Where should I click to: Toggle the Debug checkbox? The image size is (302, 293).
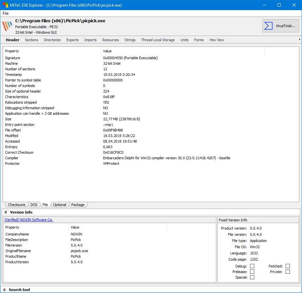(252, 266)
